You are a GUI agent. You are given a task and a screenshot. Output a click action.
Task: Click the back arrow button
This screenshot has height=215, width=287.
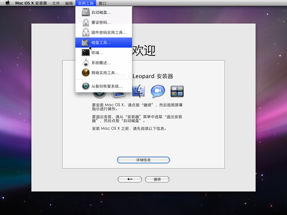tap(130, 179)
